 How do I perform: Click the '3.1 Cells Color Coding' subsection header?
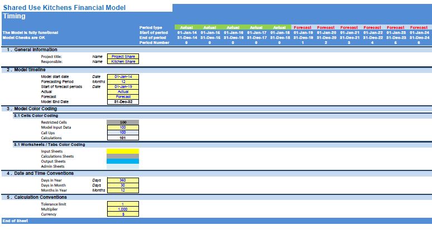[x=36, y=116]
